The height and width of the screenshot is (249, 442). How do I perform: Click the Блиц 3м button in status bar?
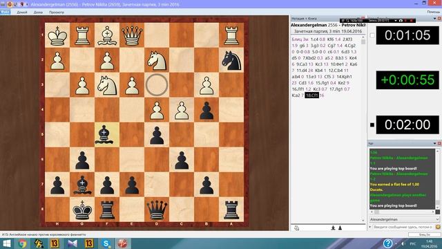pyautogui.click(x=425, y=234)
